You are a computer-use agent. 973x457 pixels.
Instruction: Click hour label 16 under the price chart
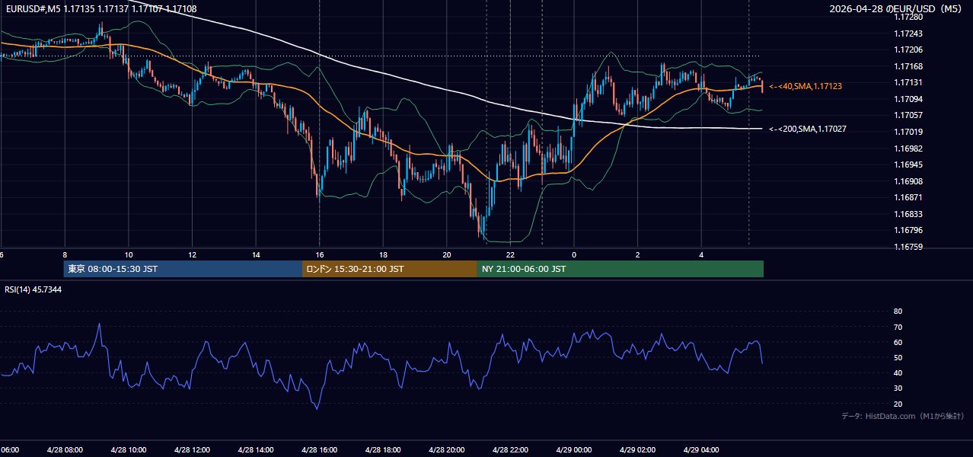tap(320, 255)
